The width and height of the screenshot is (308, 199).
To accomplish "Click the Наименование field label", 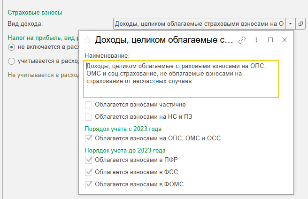I will point(107,56).
